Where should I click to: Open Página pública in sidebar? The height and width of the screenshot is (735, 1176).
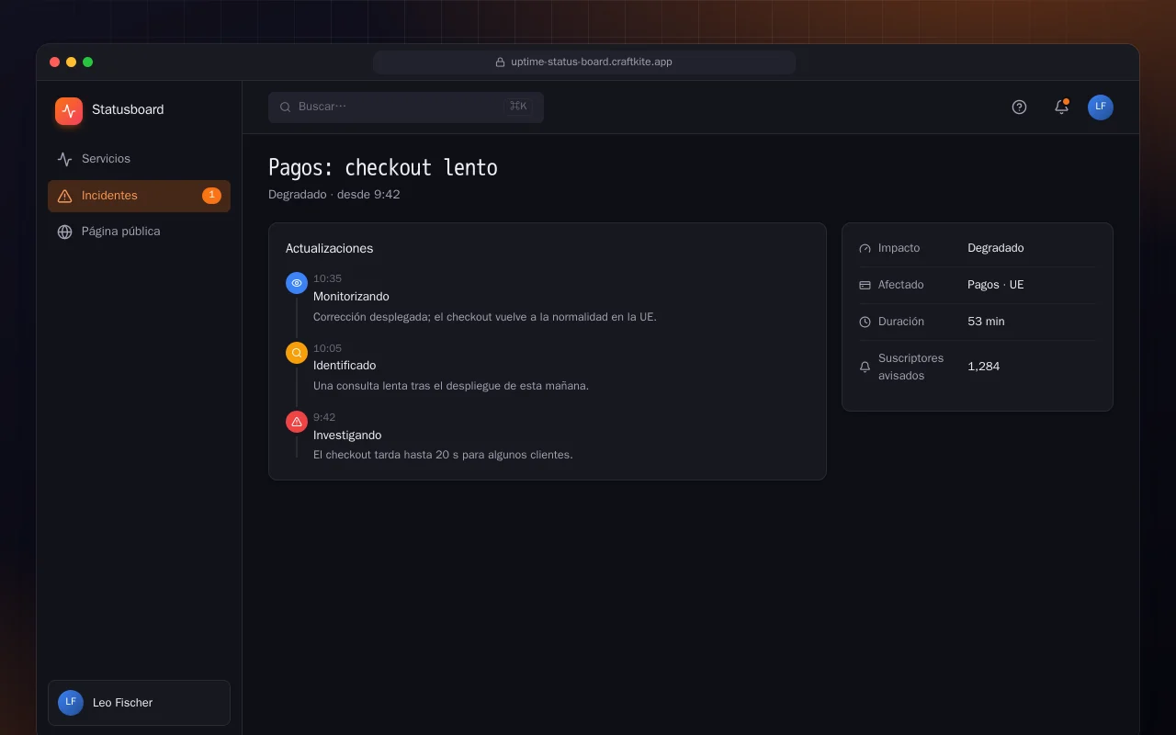point(139,232)
